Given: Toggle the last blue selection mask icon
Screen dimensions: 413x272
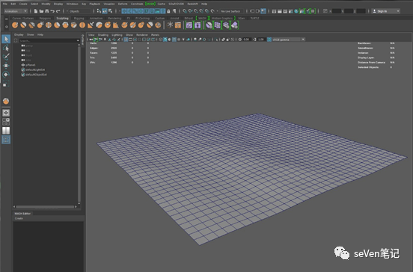Looking at the screenshot, I should coord(163,11).
